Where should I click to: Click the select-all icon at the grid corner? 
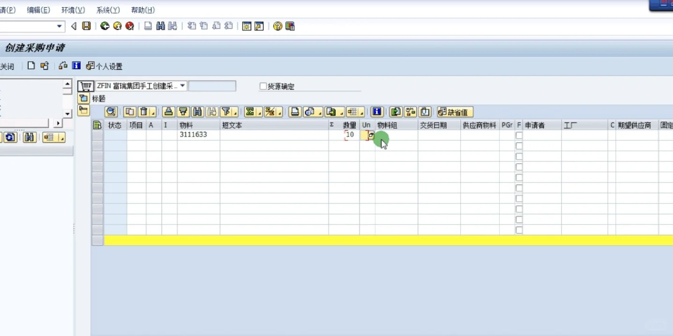coord(97,125)
